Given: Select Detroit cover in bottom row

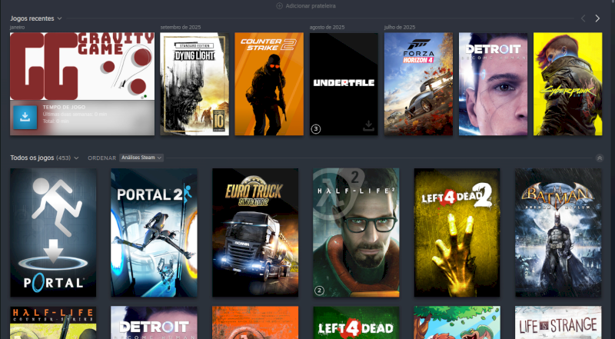Looking at the screenshot, I should pyautogui.click(x=154, y=323).
